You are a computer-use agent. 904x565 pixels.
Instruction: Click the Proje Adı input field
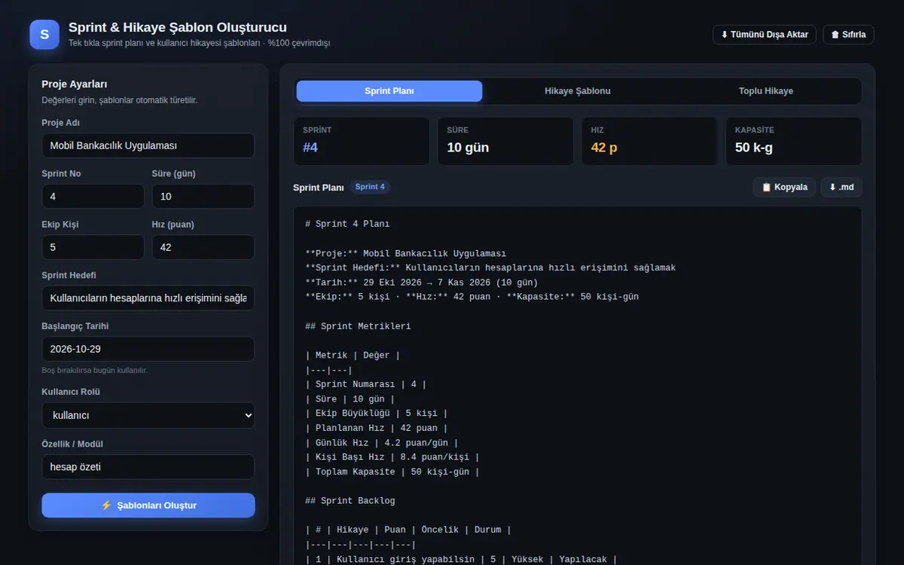point(148,145)
